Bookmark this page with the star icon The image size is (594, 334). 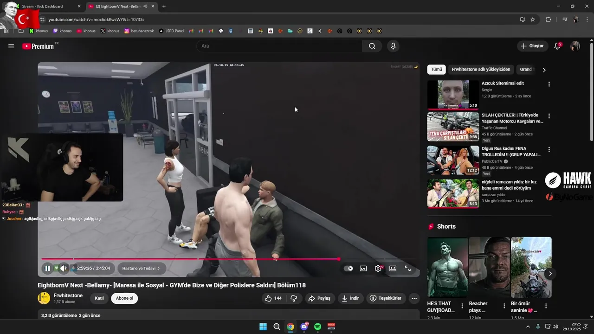click(x=533, y=19)
